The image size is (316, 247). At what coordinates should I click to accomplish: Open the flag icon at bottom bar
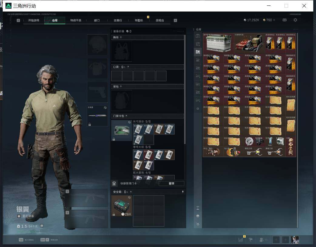point(251,239)
